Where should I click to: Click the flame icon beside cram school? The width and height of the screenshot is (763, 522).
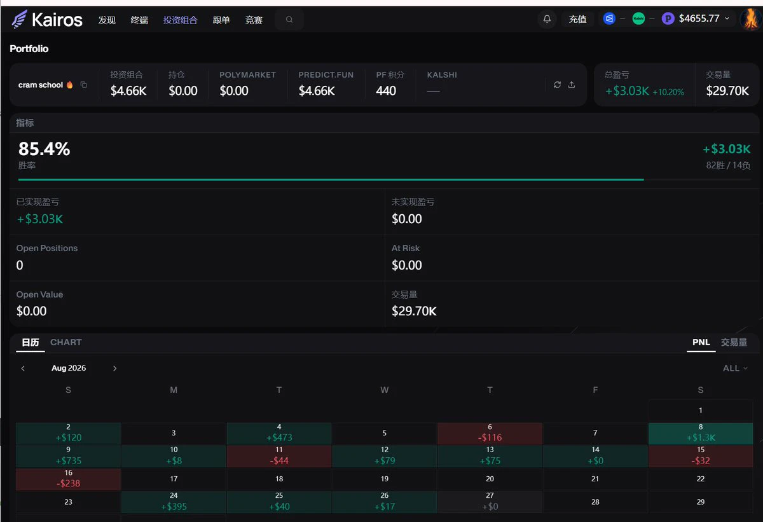coord(70,85)
